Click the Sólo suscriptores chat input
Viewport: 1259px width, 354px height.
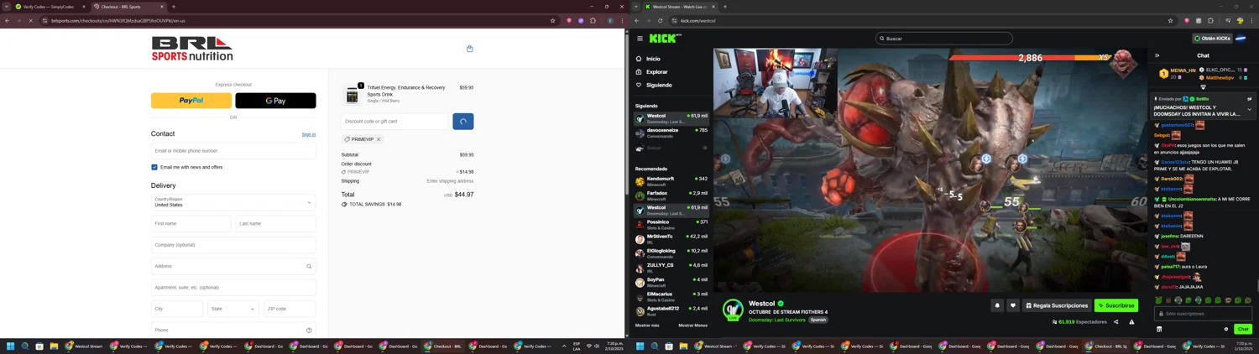pos(1203,314)
